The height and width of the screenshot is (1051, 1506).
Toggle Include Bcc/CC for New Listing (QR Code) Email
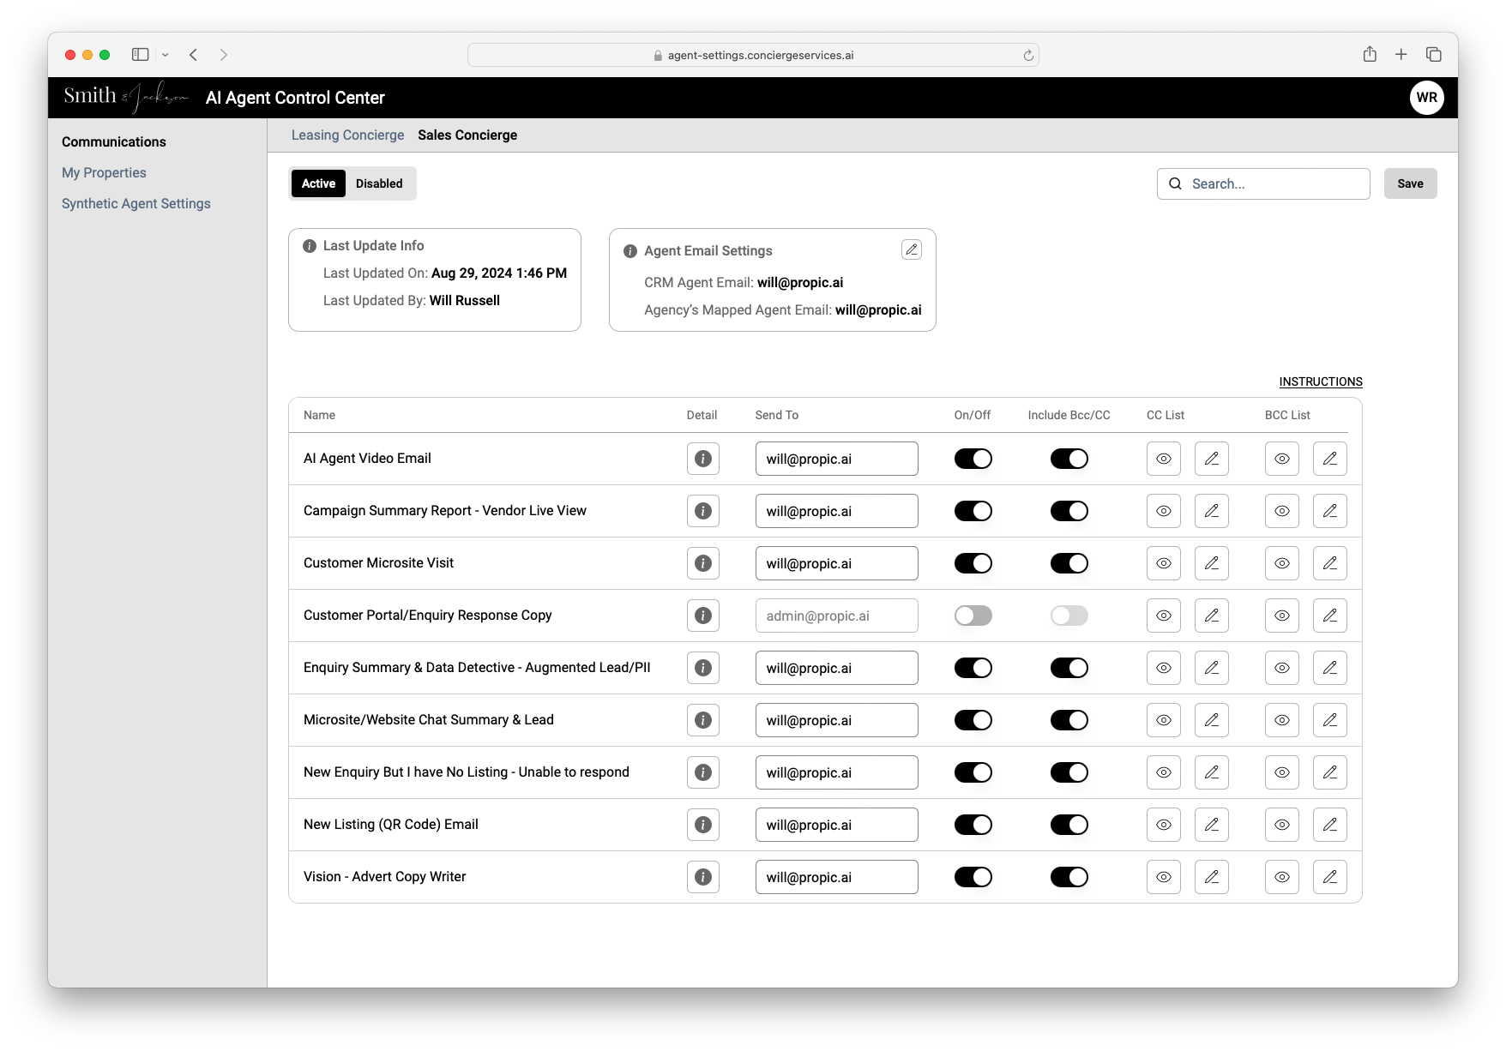coord(1069,825)
